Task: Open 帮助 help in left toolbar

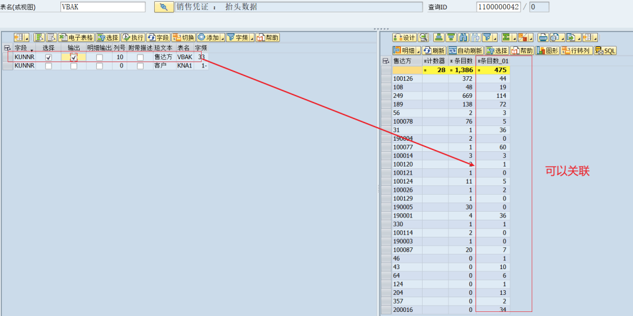Action: coord(268,38)
